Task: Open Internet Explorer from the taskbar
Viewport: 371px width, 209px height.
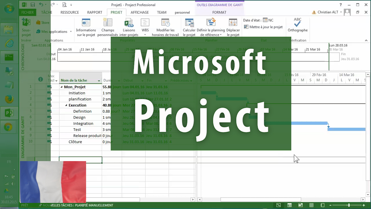Action: coord(9,43)
